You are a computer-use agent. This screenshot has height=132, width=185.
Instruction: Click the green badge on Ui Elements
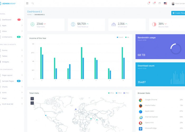tap(19, 37)
